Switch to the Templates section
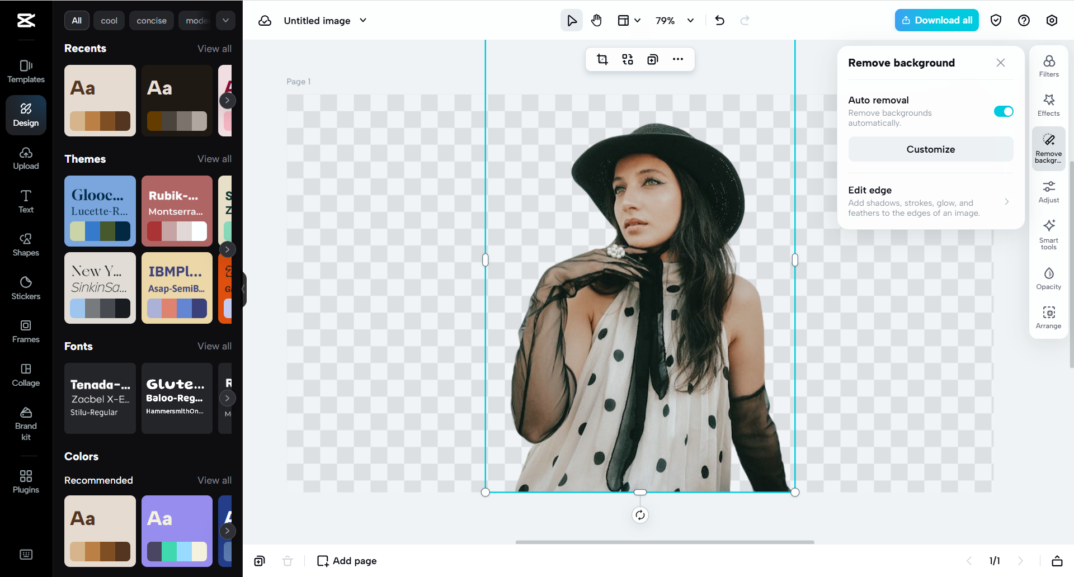Viewport: 1074px width, 577px height. click(x=25, y=70)
